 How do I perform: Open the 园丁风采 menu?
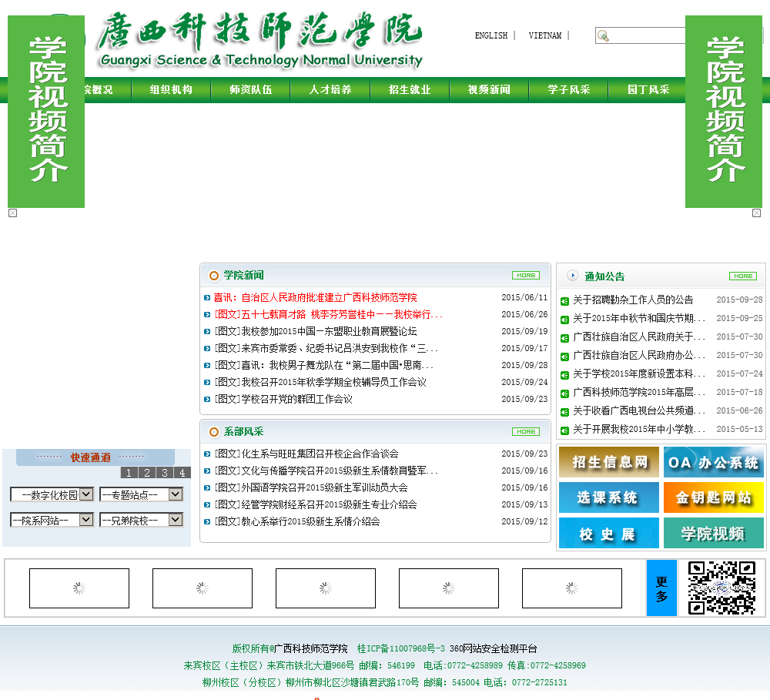point(648,89)
